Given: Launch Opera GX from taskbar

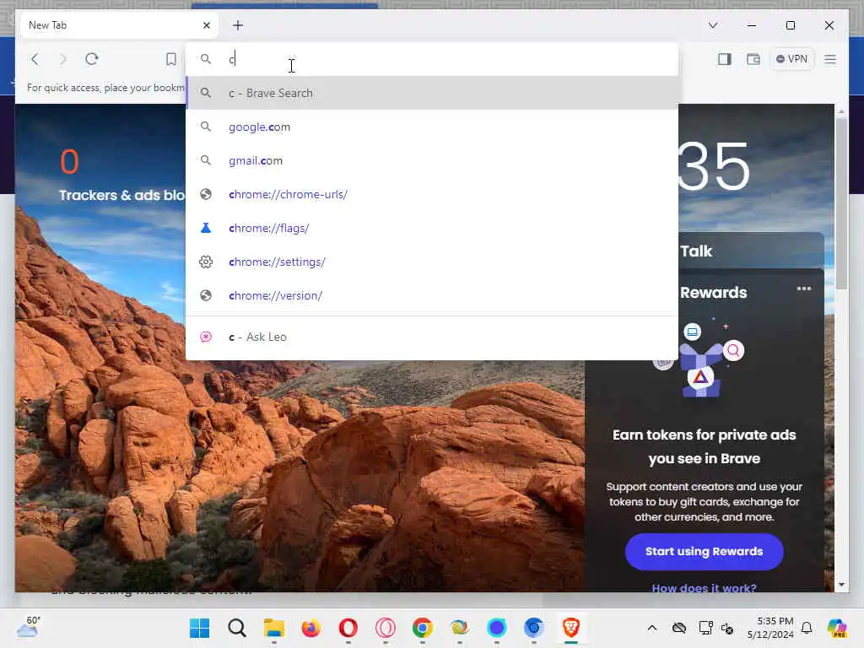Looking at the screenshot, I should (x=386, y=628).
